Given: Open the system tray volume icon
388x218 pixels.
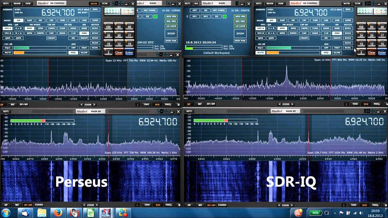Looking at the screenshot, I should (x=361, y=213).
